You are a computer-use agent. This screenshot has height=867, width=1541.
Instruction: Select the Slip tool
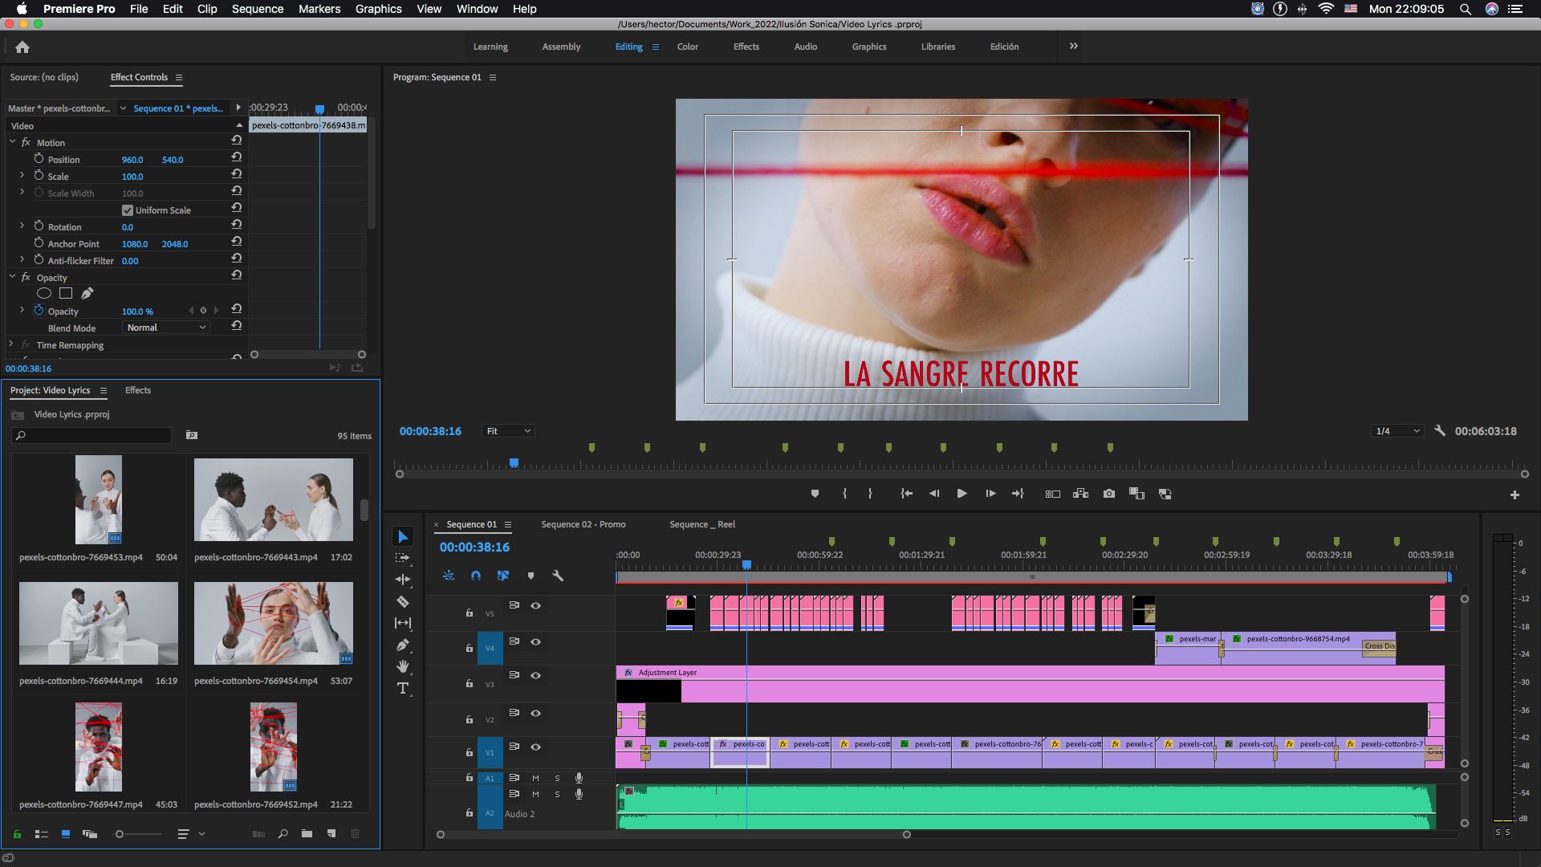[403, 623]
